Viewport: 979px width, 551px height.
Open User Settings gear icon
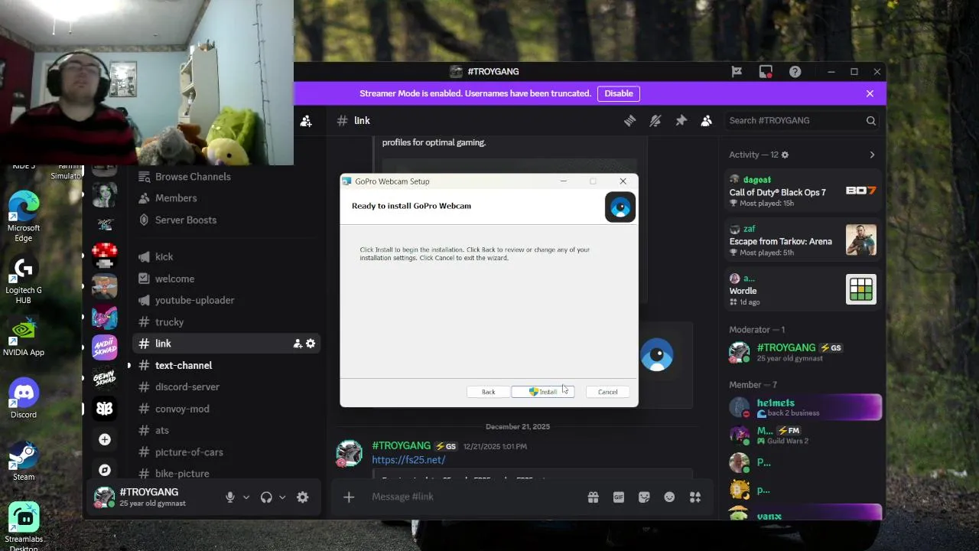click(303, 497)
